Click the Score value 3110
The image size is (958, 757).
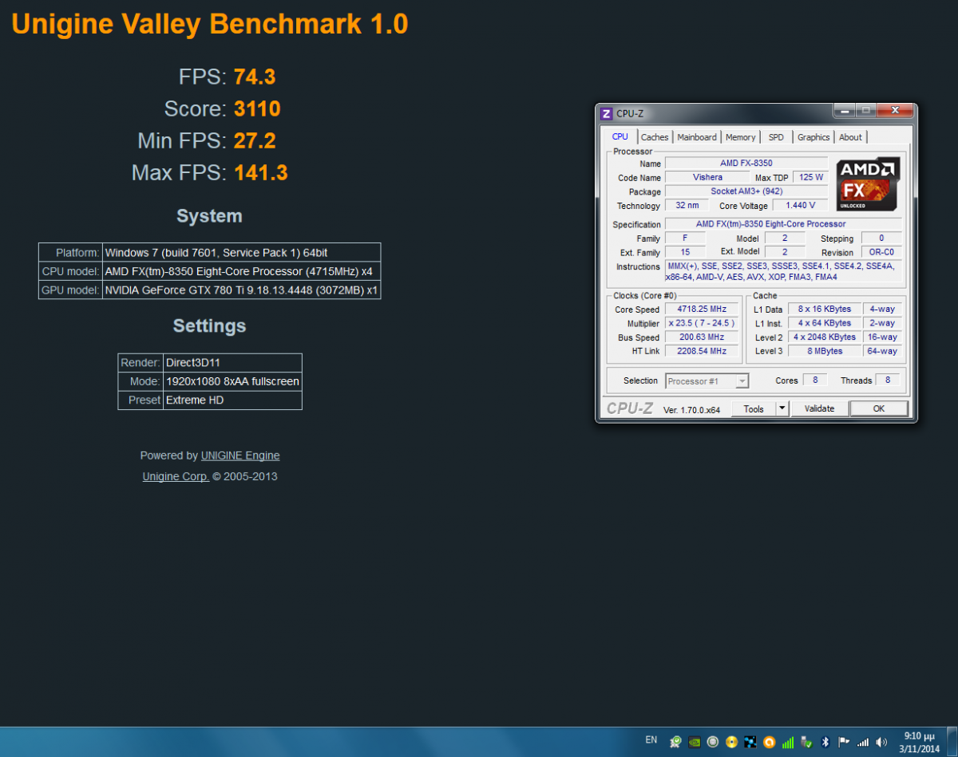click(x=257, y=109)
